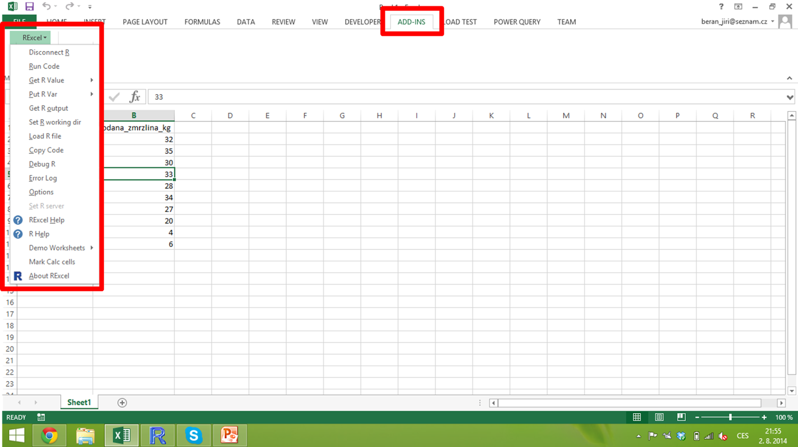Click the CES language indicator
This screenshot has height=447, width=798.
pos(743,436)
